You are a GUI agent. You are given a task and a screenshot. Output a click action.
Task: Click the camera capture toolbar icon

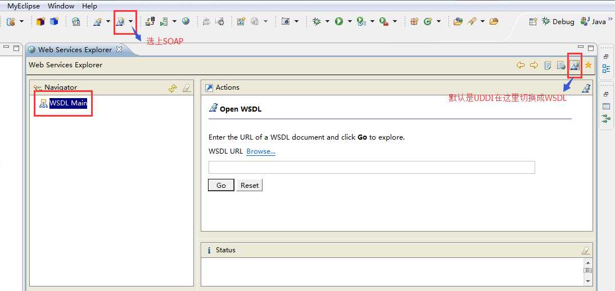click(286, 21)
